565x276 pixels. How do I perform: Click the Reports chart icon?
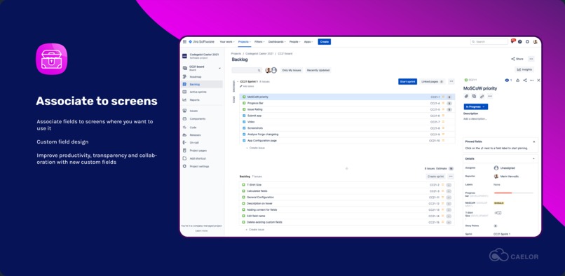[x=184, y=99]
